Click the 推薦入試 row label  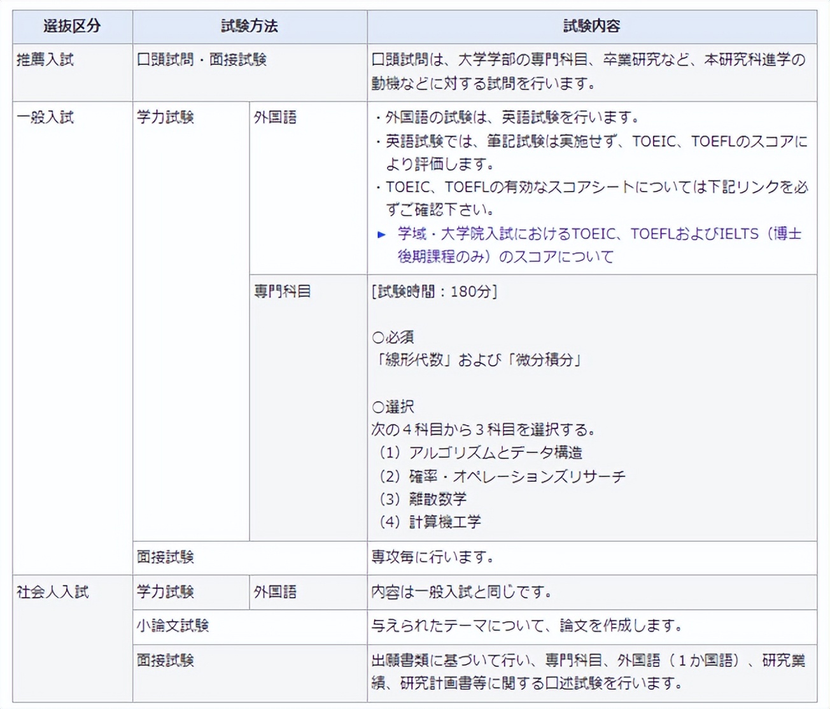click(43, 61)
